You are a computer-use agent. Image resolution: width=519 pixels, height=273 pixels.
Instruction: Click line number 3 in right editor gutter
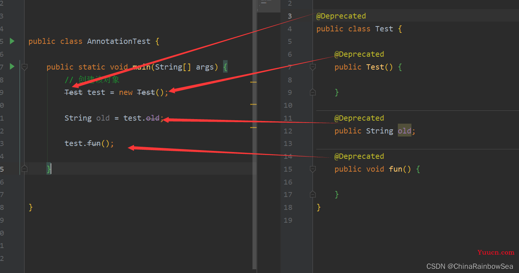pos(290,16)
